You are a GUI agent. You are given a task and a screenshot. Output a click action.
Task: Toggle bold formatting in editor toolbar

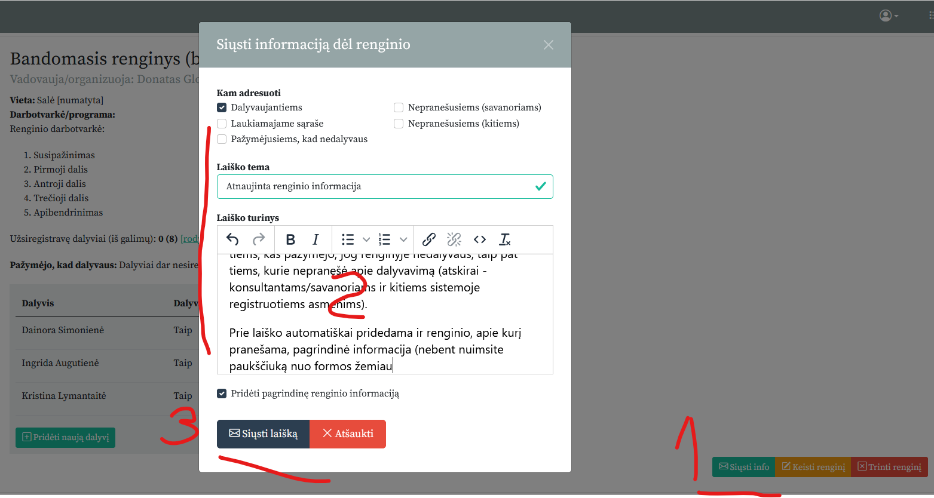[x=290, y=239]
